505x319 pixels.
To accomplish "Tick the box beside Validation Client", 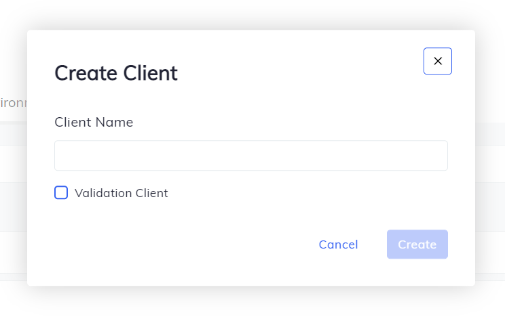I will pyautogui.click(x=61, y=193).
